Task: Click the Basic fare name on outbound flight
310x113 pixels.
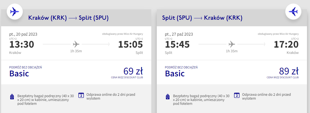Action: click(19, 73)
